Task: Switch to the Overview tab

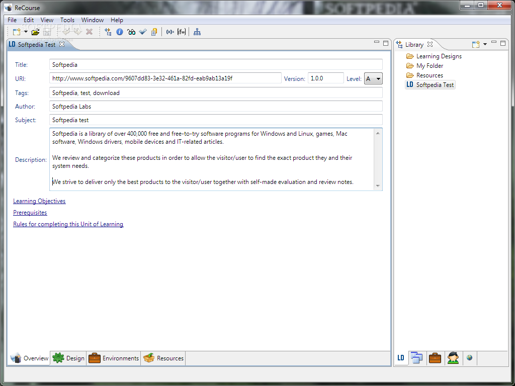Action: (x=29, y=358)
